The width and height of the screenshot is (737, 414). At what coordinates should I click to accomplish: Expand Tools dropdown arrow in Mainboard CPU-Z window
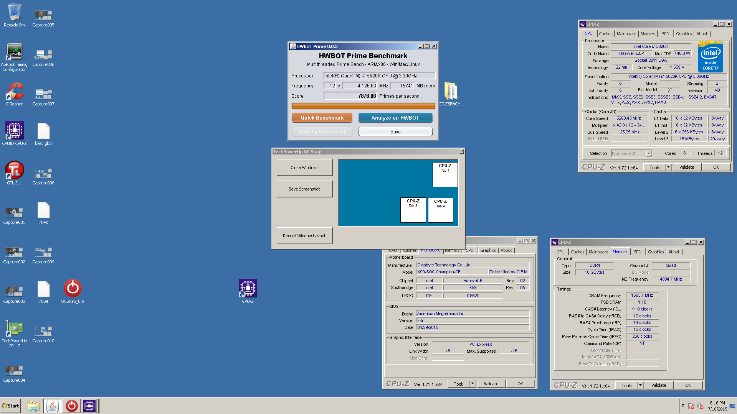[x=473, y=384]
